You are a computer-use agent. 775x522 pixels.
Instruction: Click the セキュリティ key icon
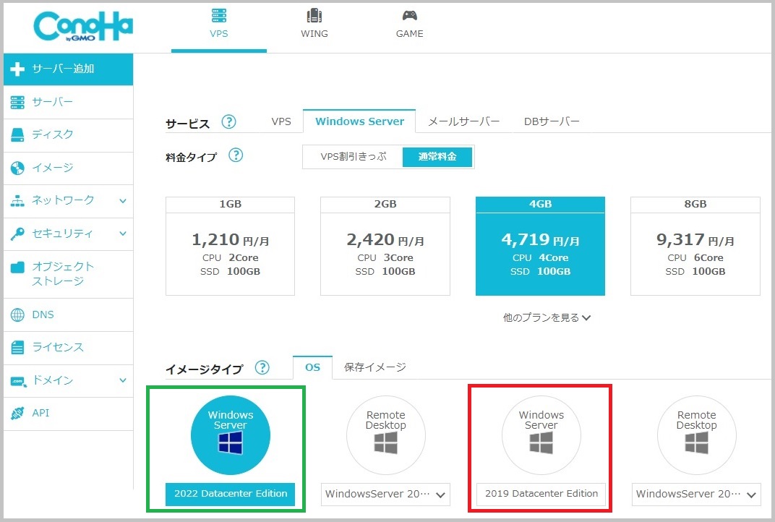coord(17,234)
